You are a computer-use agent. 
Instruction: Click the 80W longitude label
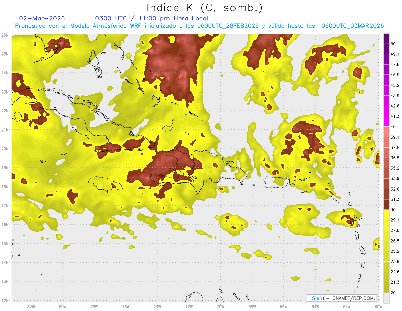(x=63, y=306)
